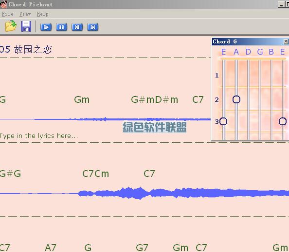Image resolution: width=289 pixels, height=252 pixels.
Task: Close the Chord G diagram panel
Action: coord(286,41)
